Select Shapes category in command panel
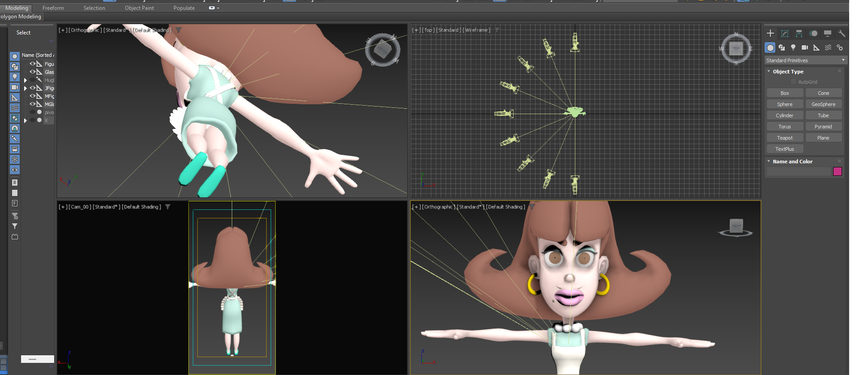This screenshot has width=859, height=375. click(x=782, y=47)
